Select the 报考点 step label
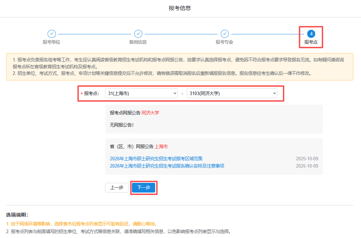 click(311, 42)
